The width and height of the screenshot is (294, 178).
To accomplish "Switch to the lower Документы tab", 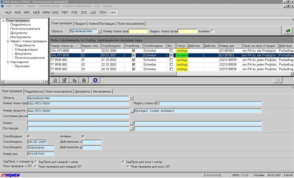I will point(82,92).
